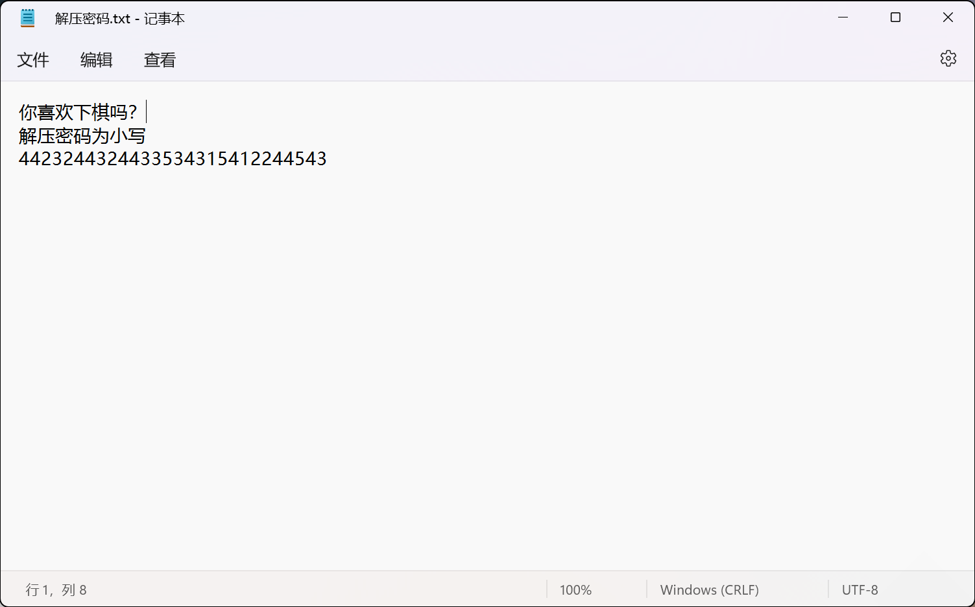This screenshot has height=607, width=975.
Task: Open the 查看 menu
Action: point(160,60)
